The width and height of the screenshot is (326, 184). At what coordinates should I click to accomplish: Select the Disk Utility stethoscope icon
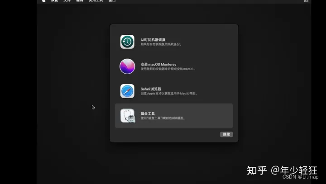(x=128, y=116)
